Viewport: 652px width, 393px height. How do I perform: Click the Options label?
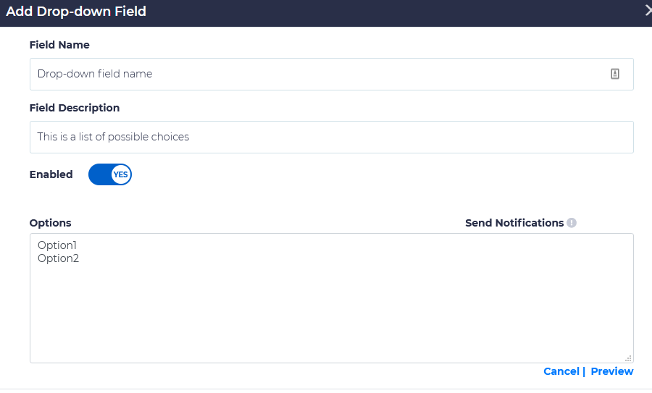pos(51,223)
